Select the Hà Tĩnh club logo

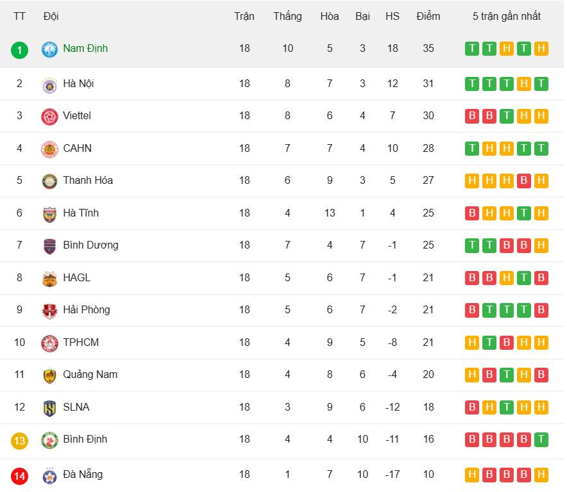click(49, 213)
